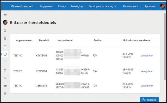
Task: Click Verwijderen for key 3E6FD655
Action: [x=147, y=86]
